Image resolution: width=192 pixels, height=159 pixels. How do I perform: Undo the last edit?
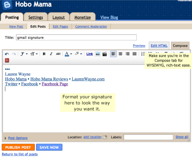7,54
